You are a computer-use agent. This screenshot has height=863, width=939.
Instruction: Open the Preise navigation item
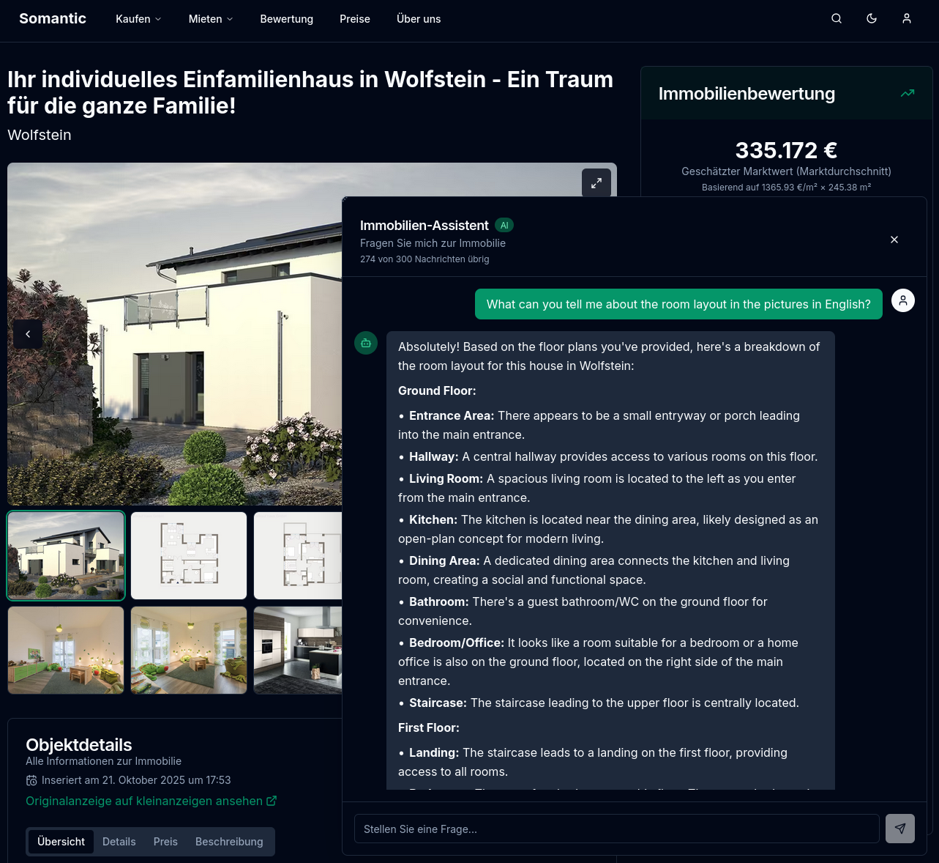355,19
